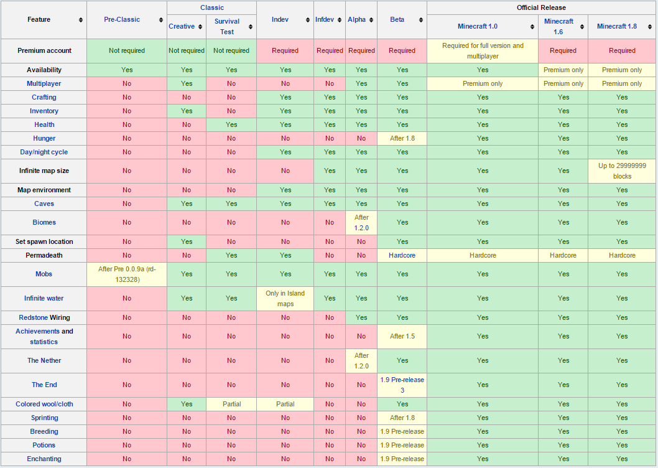The image size is (658, 468).
Task: Select the 'After 1.5' cell
Action: (x=402, y=337)
